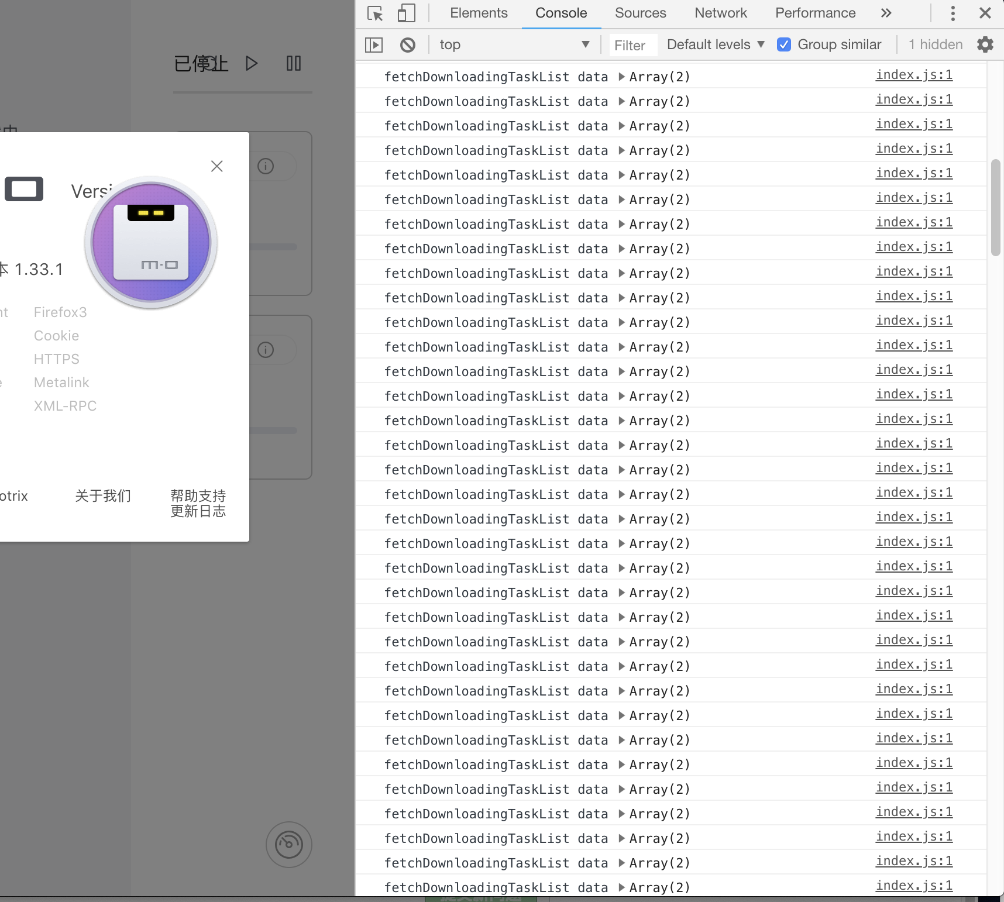Show the console sidebar icon

click(x=374, y=45)
